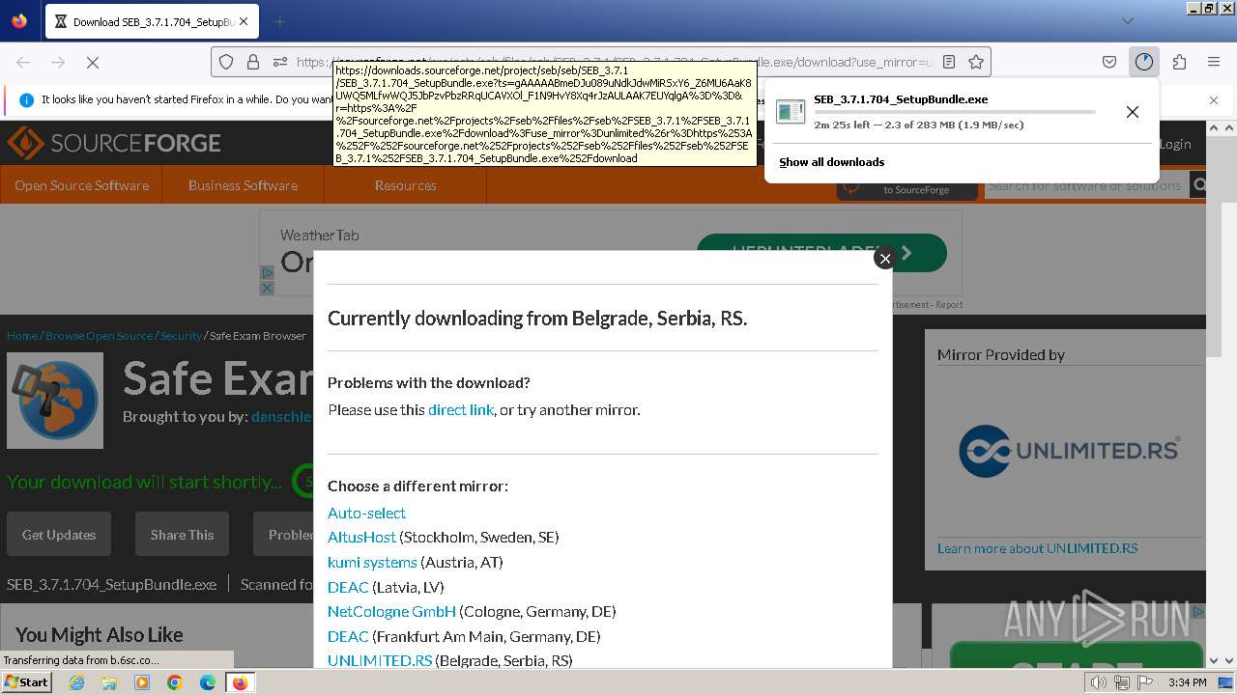The height and width of the screenshot is (695, 1237).
Task: Cancel the SEB_3.7.1.704_SetupBundle.exe download
Action: (1133, 112)
